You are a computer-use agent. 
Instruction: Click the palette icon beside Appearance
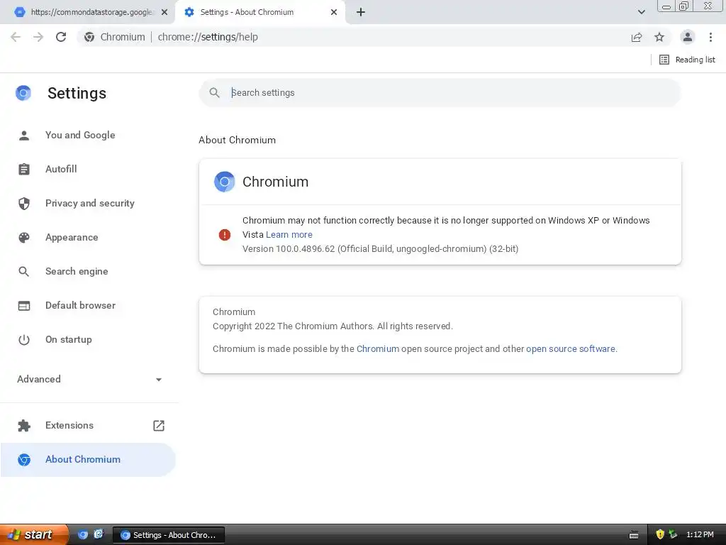click(x=24, y=237)
